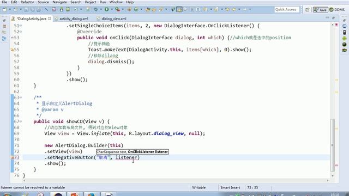Click the error marker on line 73
349x196 pixels.
tap(13, 157)
